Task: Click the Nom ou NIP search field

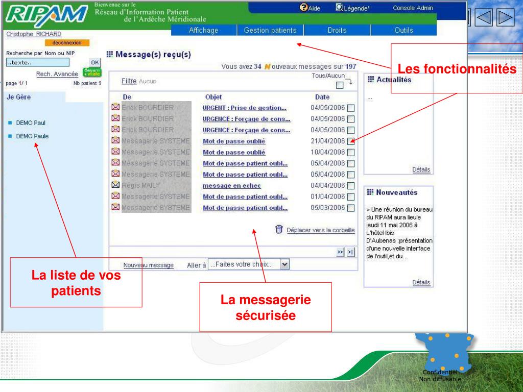Action: [38, 62]
